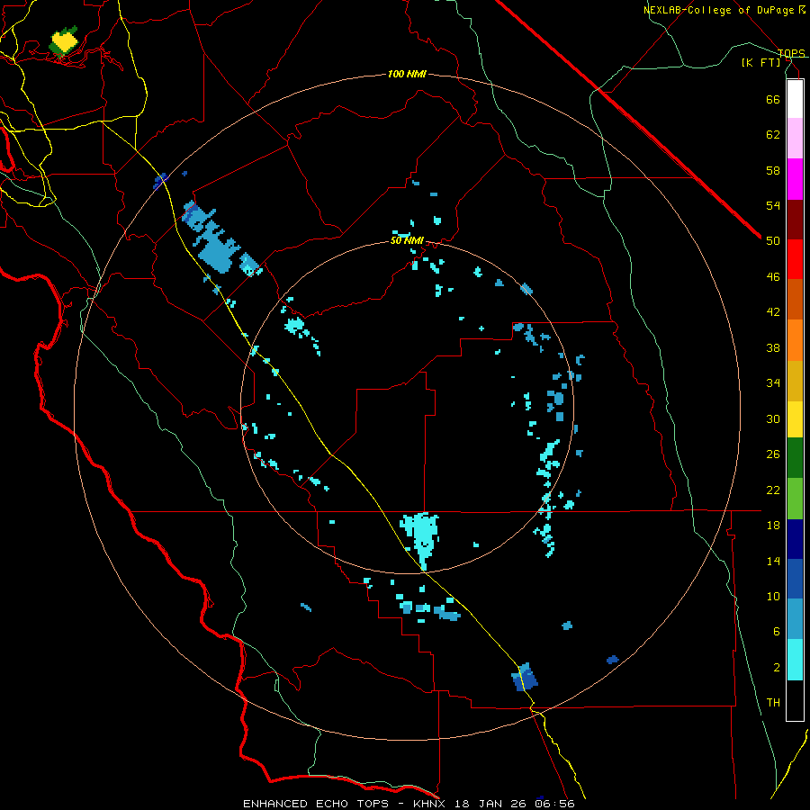Click the "58" legend value

pos(773,170)
